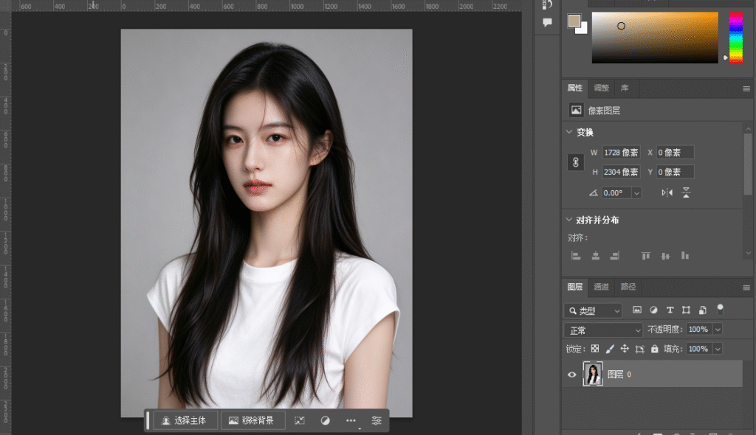
Task: Switch to the 路径 tab
Action: point(628,287)
